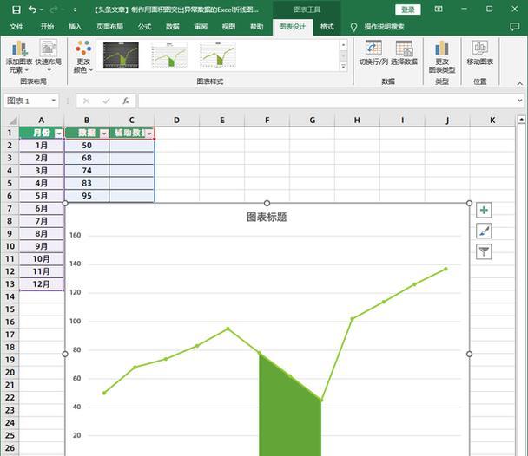
Task: Open the undo history dropdown arrow
Action: pos(42,10)
